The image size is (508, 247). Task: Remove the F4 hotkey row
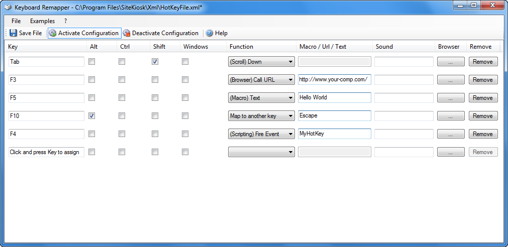[x=483, y=134]
